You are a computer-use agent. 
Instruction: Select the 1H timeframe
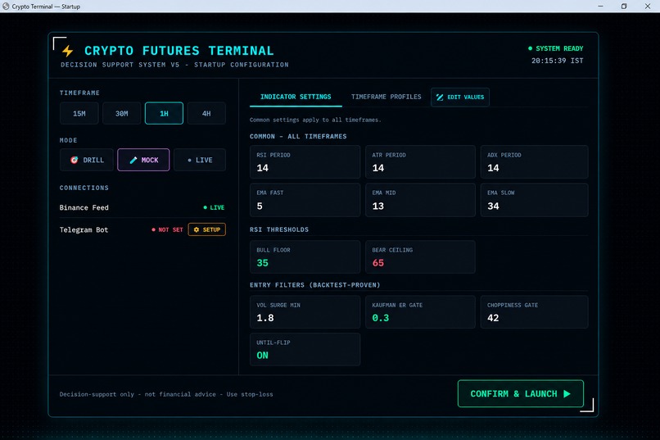coord(164,113)
